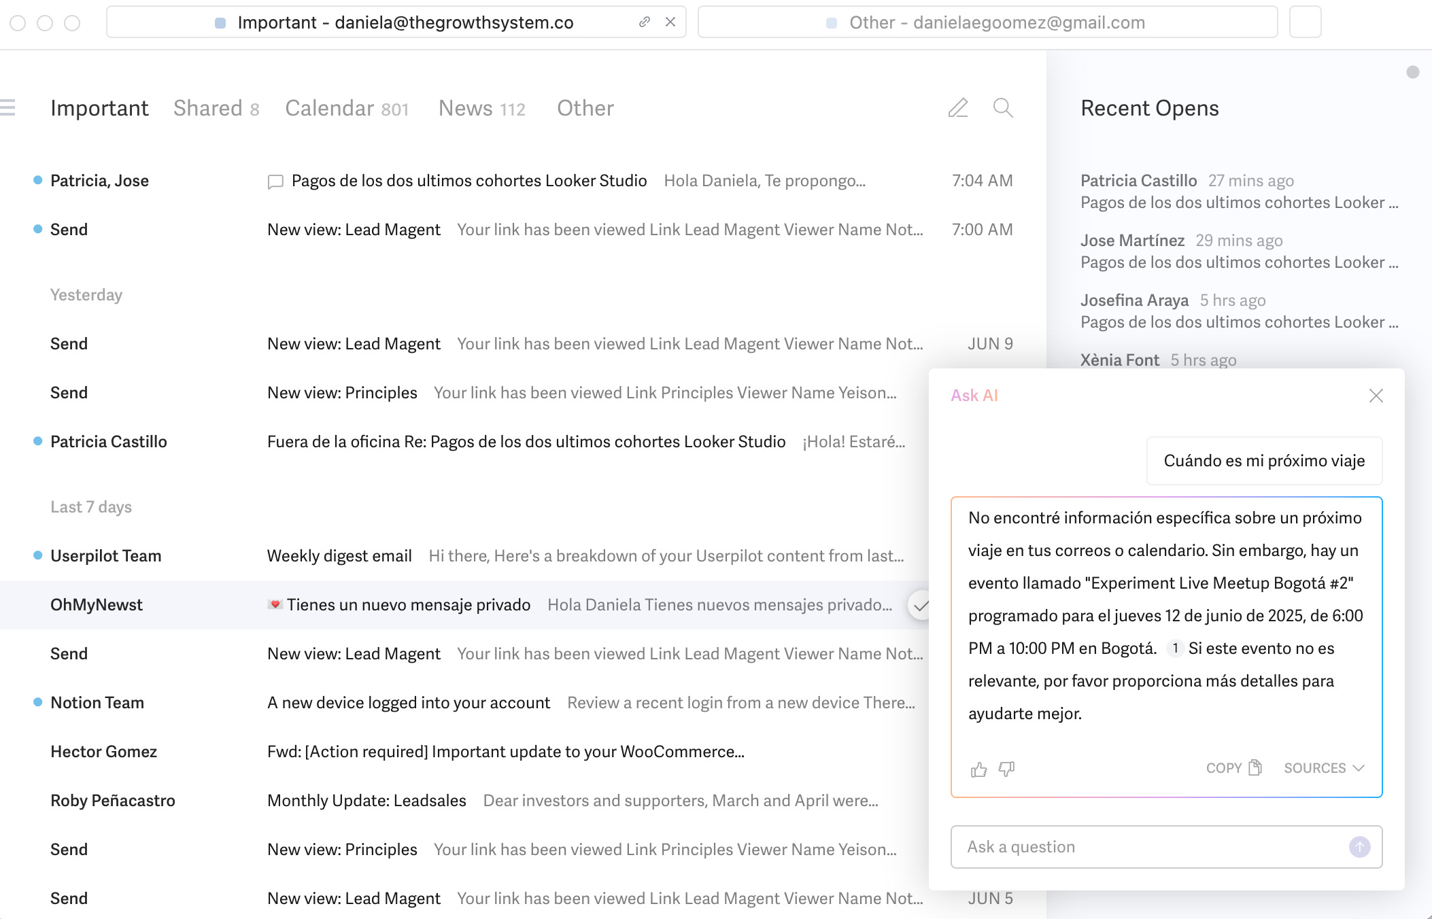
Task: Click citation number 1 in the AI answer
Action: click(x=1175, y=648)
